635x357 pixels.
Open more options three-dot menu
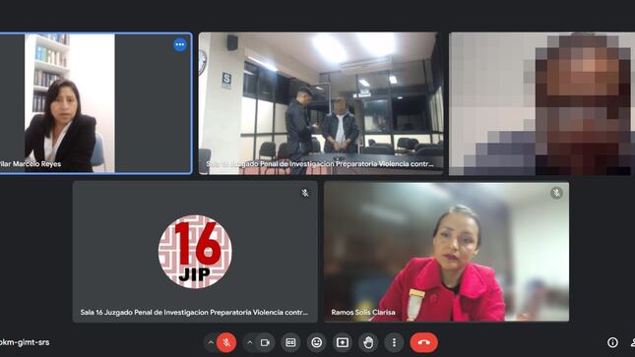pos(394,342)
